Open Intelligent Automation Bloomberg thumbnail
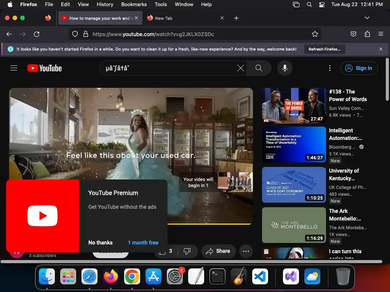This screenshot has width=390, height=292. (294, 144)
